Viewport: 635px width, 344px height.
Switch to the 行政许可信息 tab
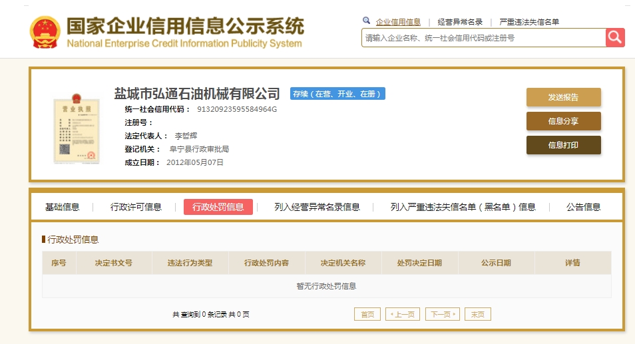pos(136,207)
